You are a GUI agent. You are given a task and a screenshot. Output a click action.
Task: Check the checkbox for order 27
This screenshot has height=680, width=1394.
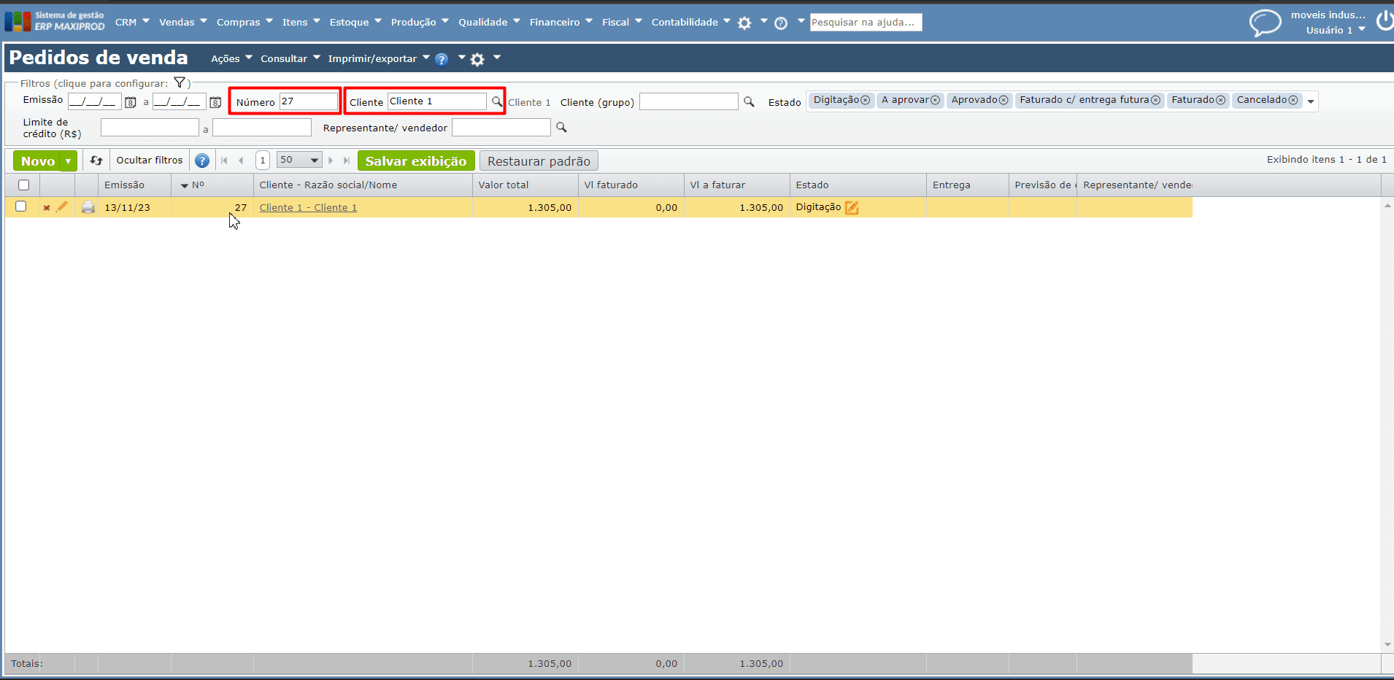coord(21,206)
